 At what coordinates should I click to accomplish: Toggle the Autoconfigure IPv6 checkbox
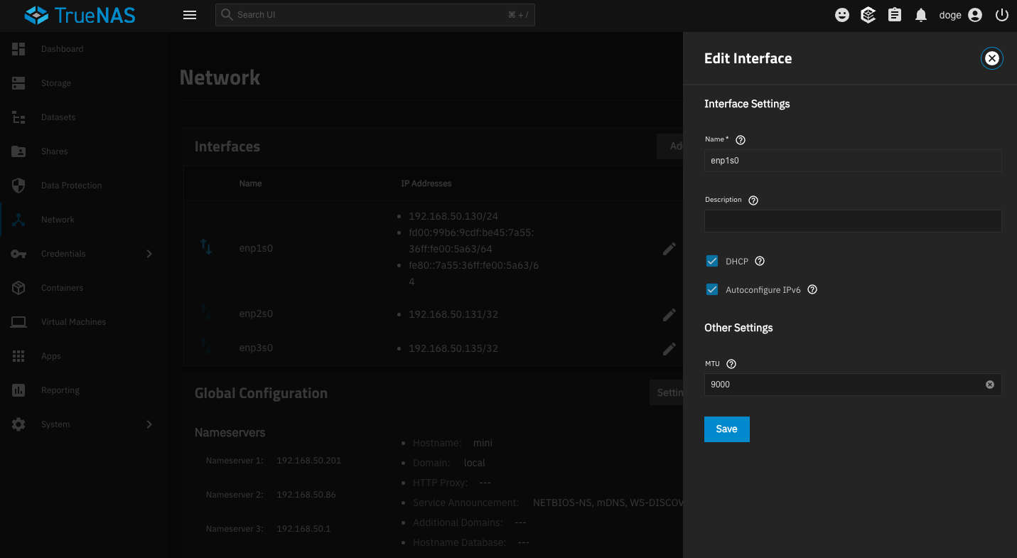[x=712, y=289]
